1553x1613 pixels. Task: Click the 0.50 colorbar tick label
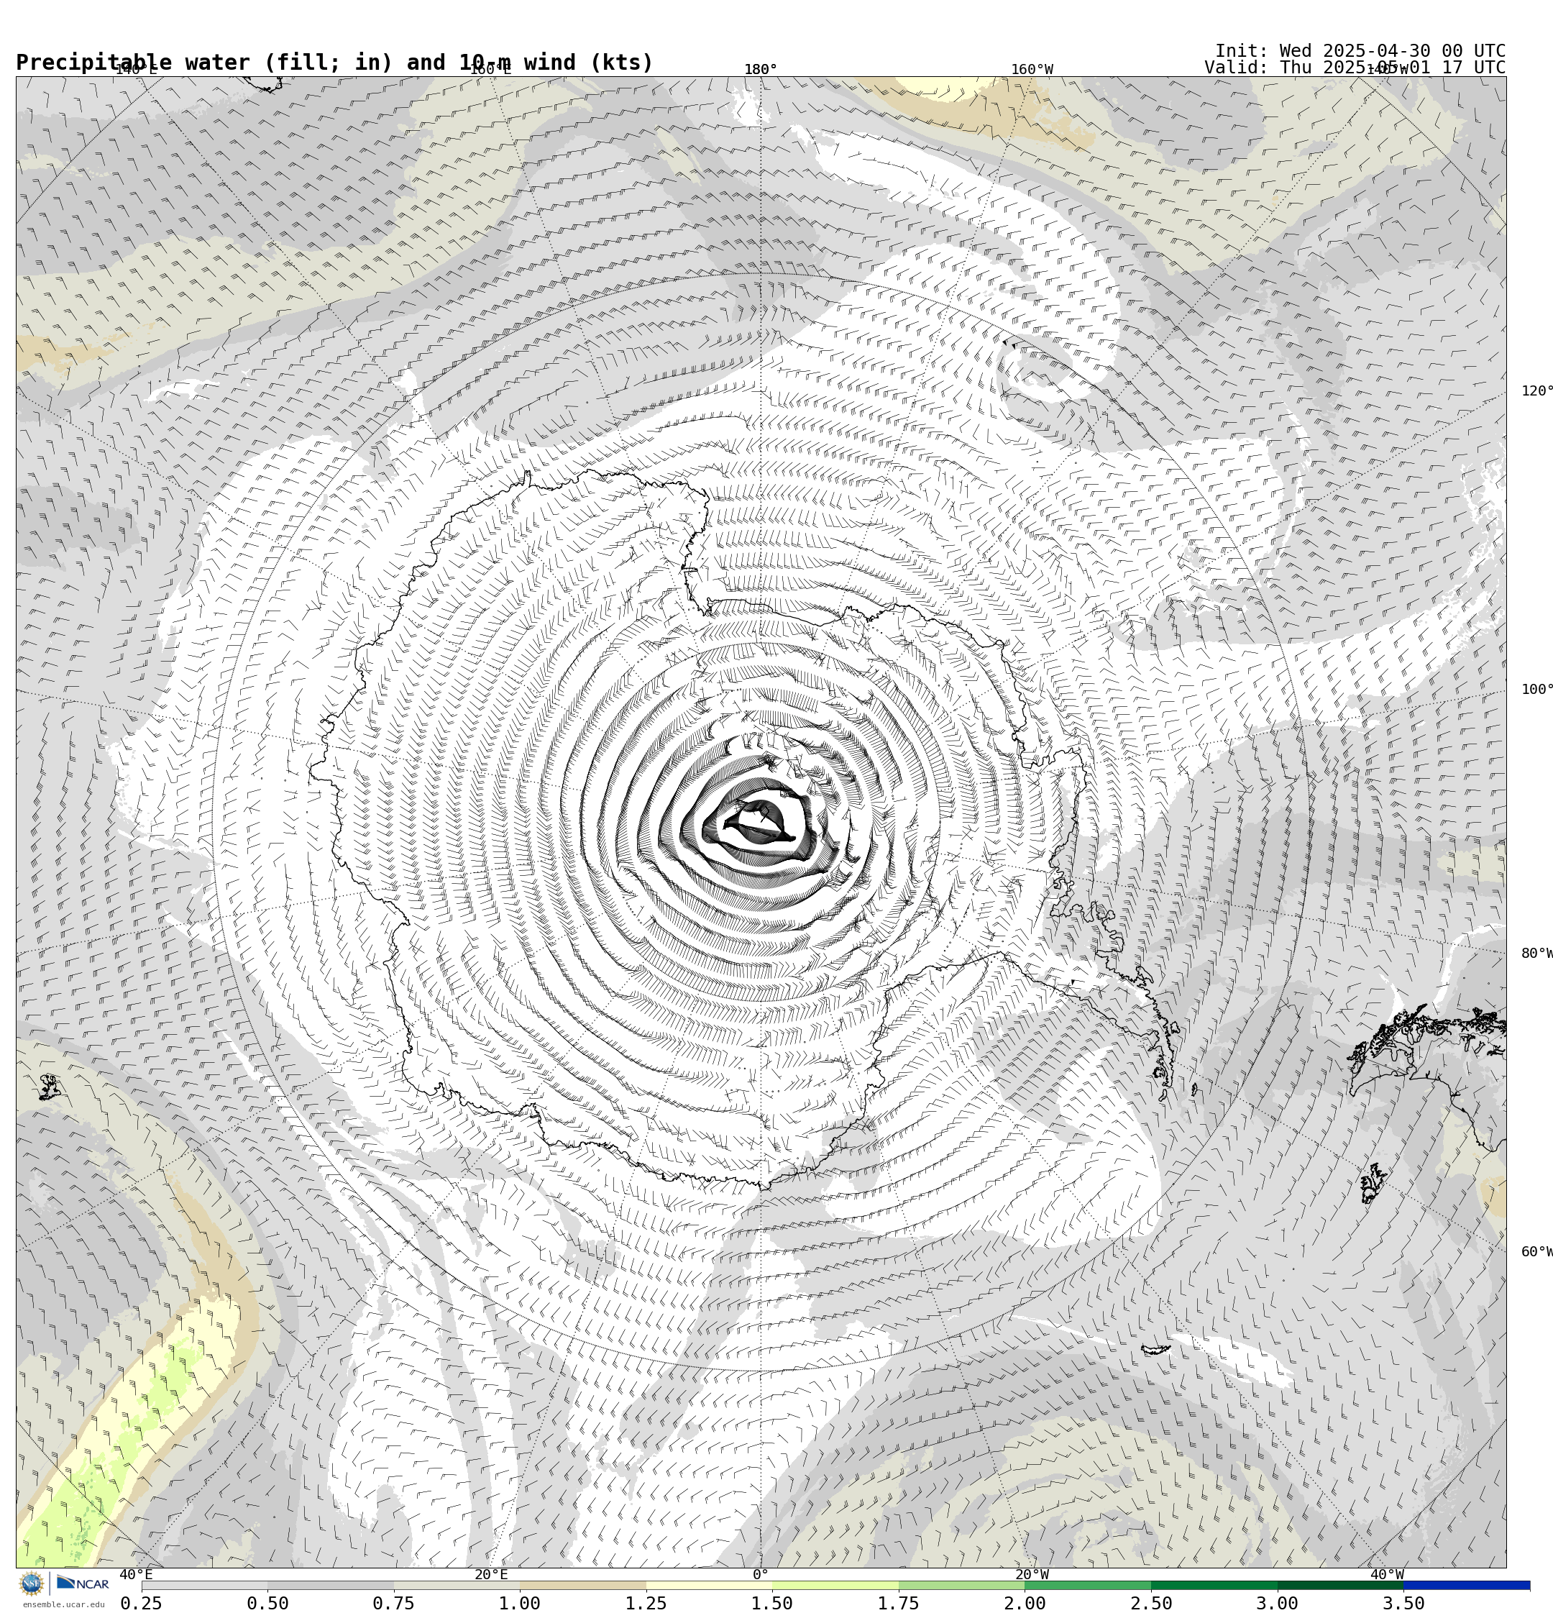(267, 1602)
